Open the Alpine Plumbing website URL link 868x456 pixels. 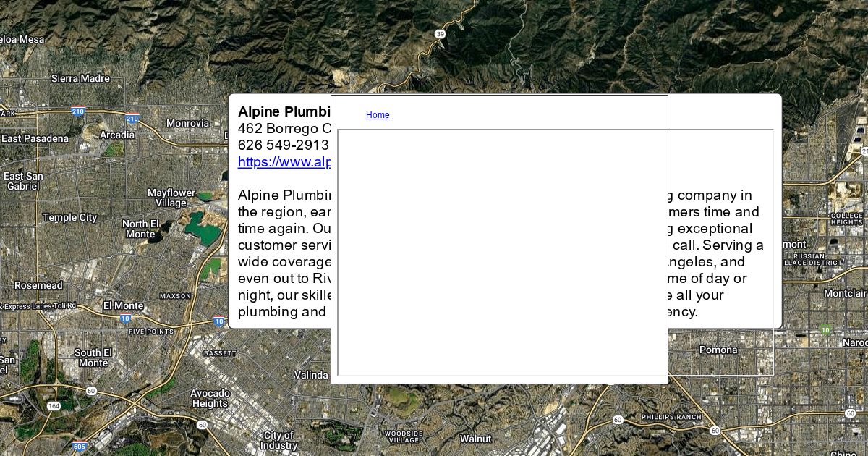284,162
